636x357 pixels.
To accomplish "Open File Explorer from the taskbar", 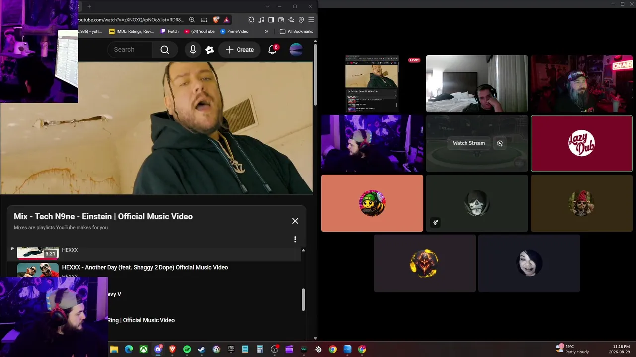I will [114, 349].
